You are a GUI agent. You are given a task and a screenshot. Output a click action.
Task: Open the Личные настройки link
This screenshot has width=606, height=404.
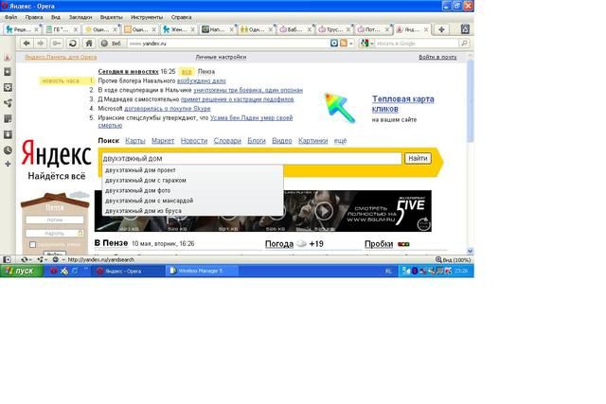221,57
